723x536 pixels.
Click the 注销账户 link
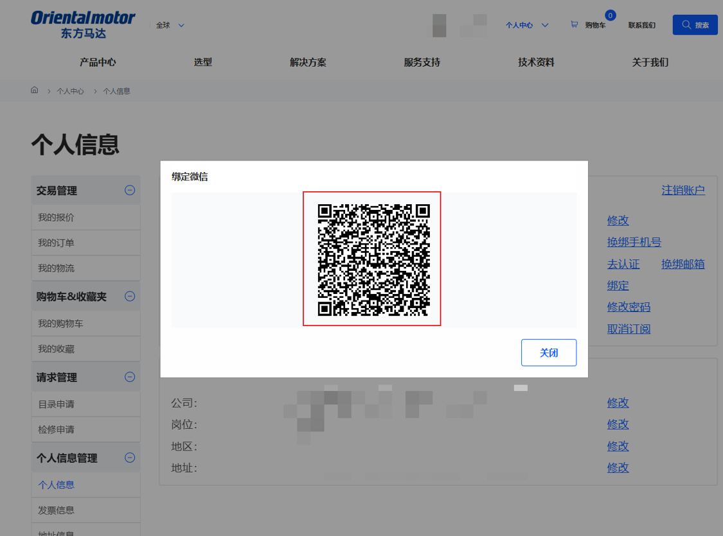pos(683,190)
